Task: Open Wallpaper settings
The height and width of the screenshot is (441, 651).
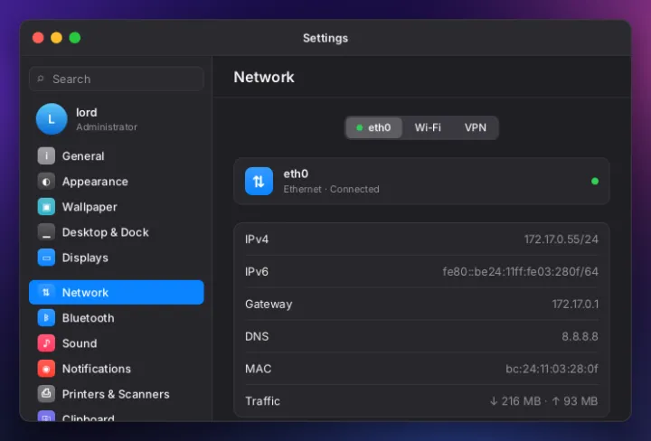Action: click(x=117, y=207)
